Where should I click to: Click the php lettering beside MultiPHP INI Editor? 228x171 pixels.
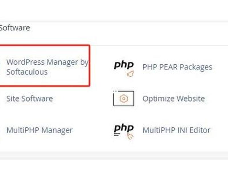(124, 128)
